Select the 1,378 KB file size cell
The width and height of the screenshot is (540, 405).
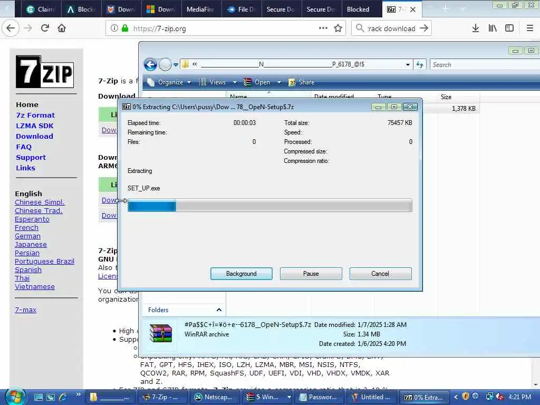pos(464,109)
